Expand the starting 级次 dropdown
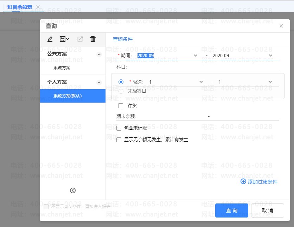The width and height of the screenshot is (294, 227). 201,82
